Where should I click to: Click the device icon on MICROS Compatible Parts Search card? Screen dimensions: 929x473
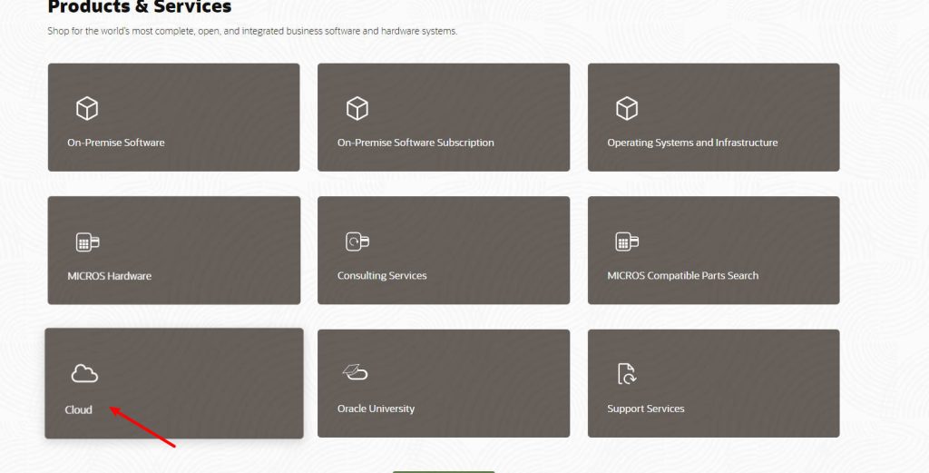click(627, 241)
